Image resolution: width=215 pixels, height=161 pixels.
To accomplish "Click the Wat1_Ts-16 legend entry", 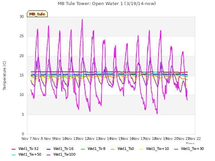I will pos(60,149).
